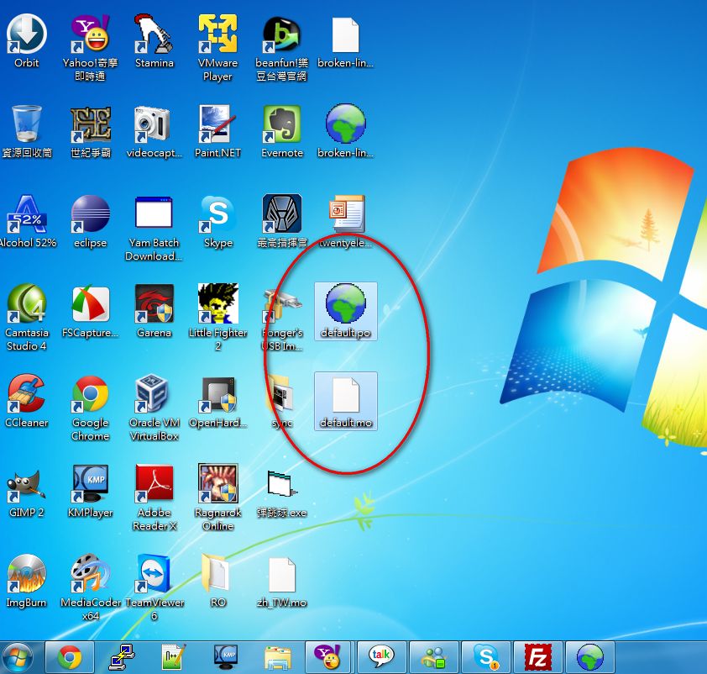Screen dimensions: 707x674
Task: Open Windows Live Messenger taskbar button
Action: click(433, 657)
